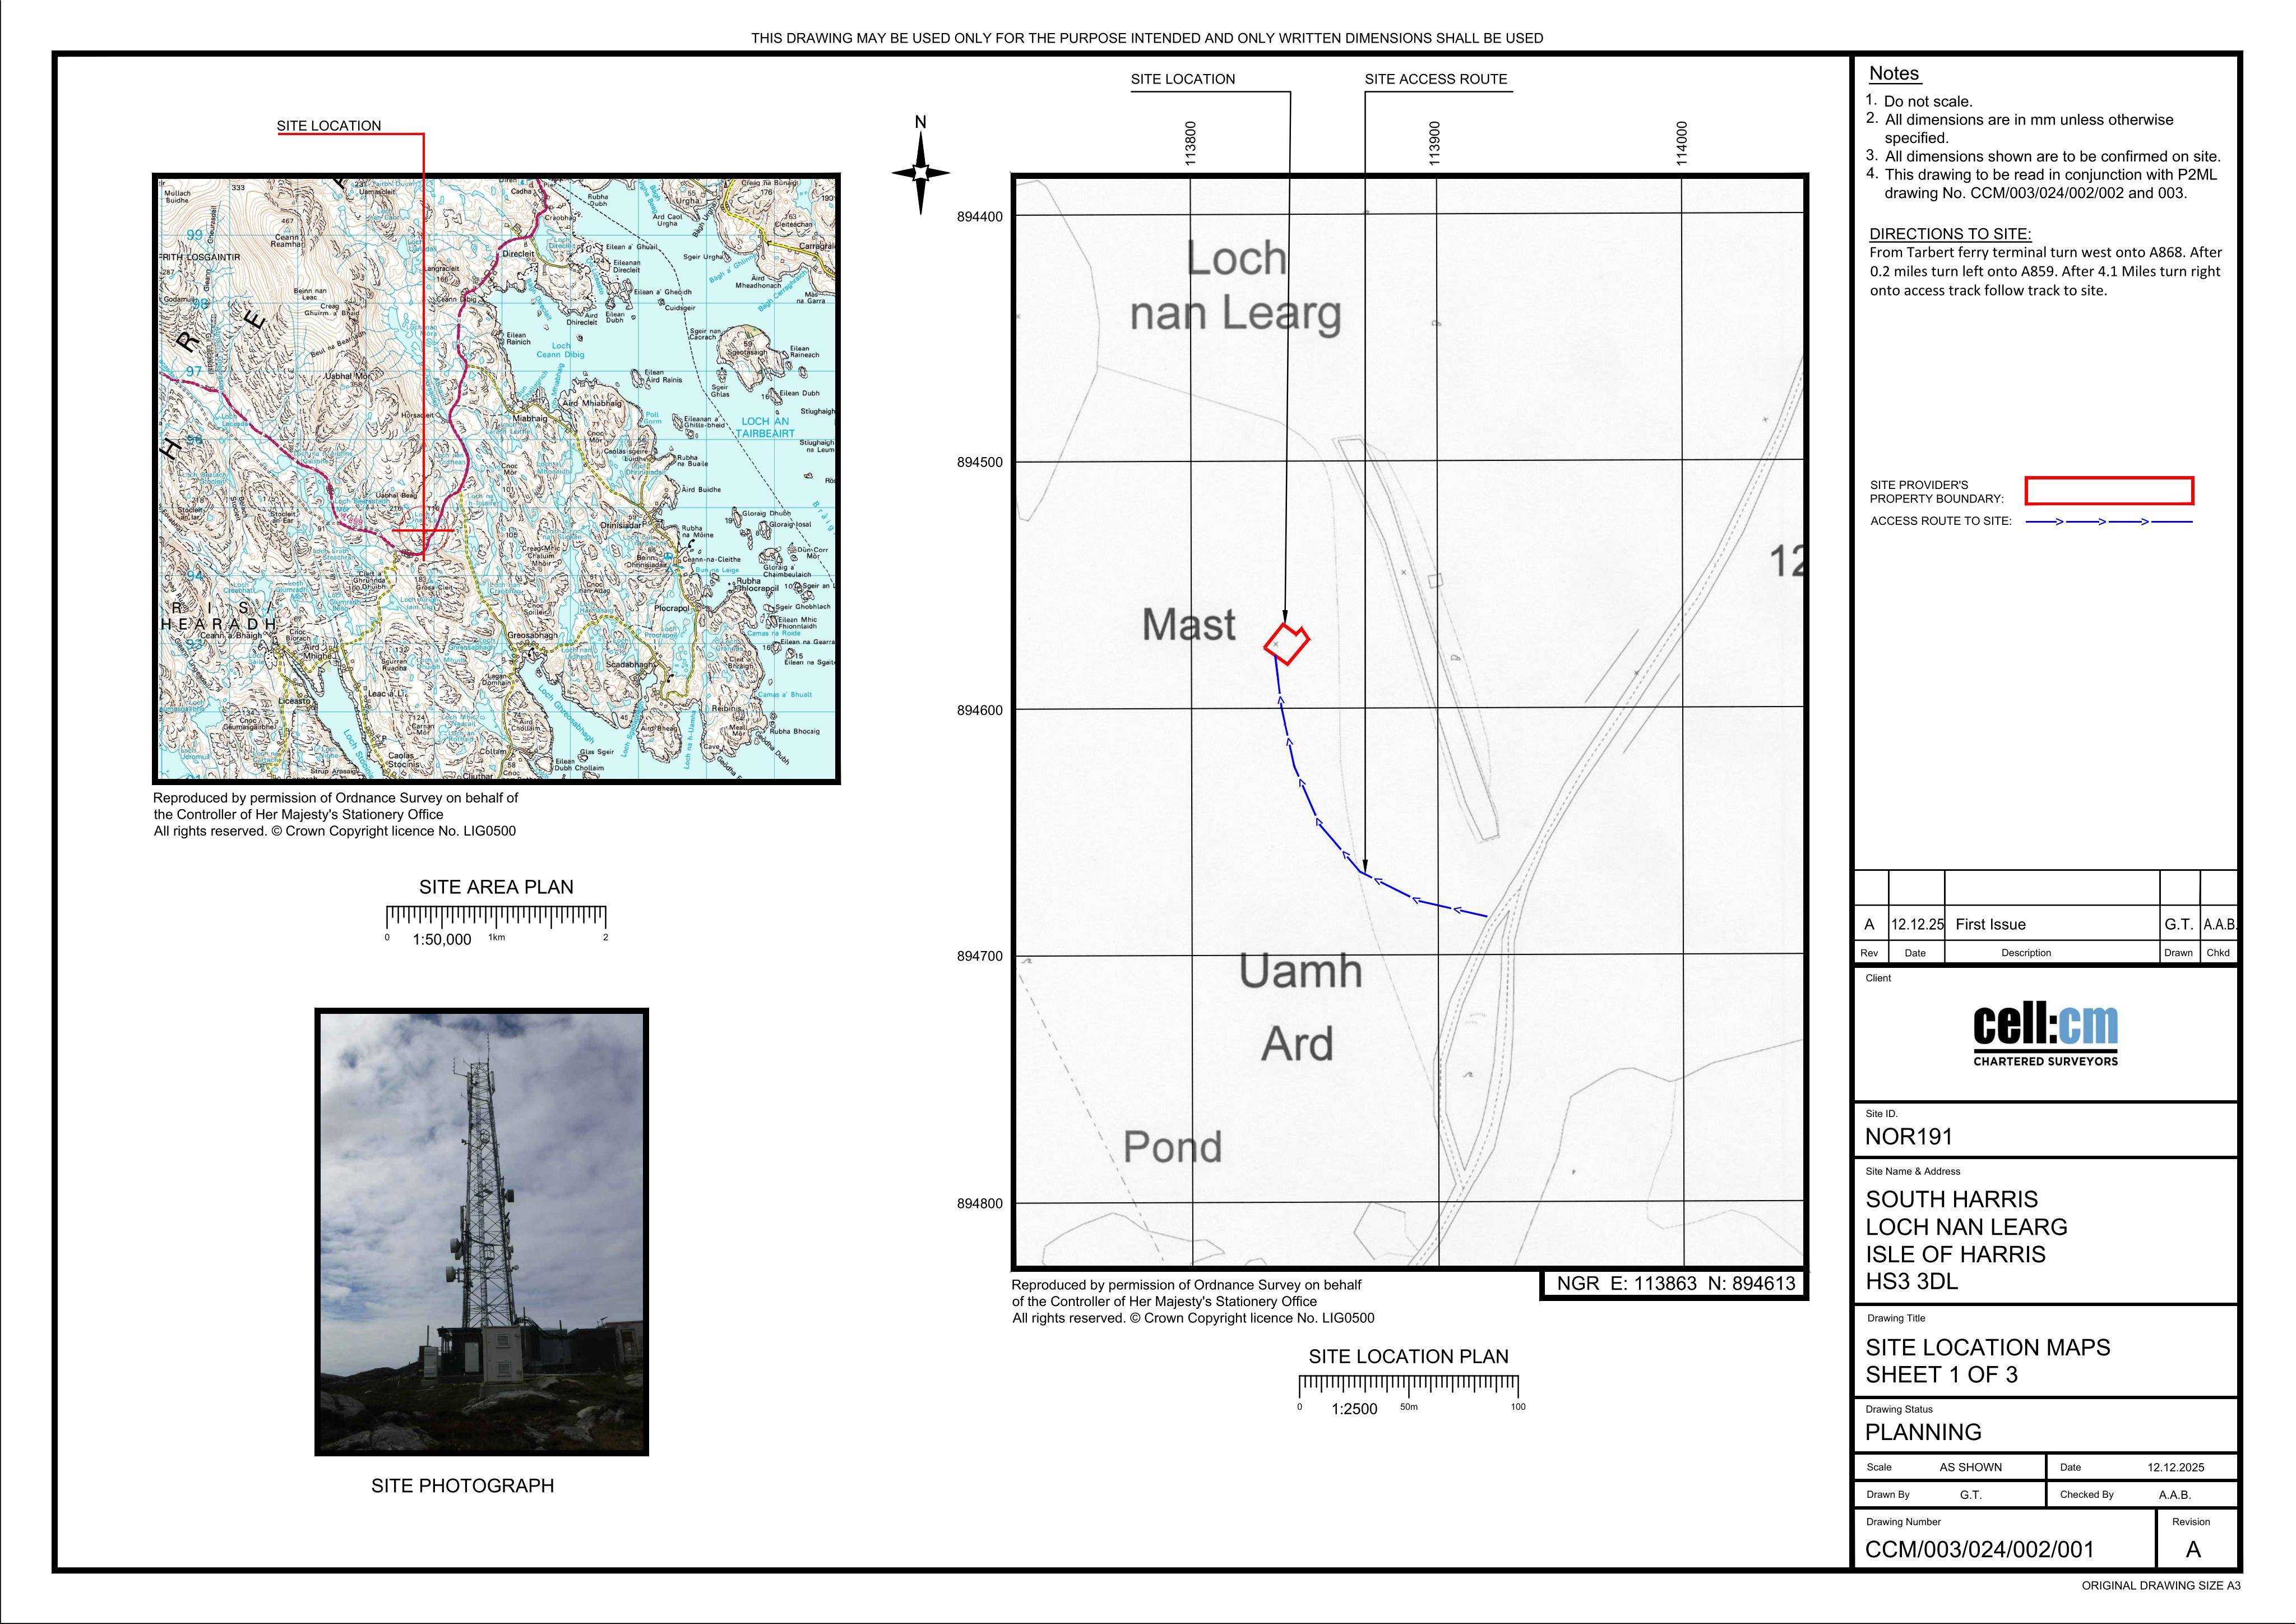Screen dimensions: 2296x1624
Task: Select the "SITE PHOTOGRAPH" caption
Action: (462, 1486)
